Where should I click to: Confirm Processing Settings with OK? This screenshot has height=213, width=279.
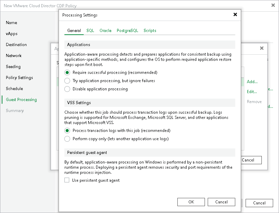click(191, 202)
